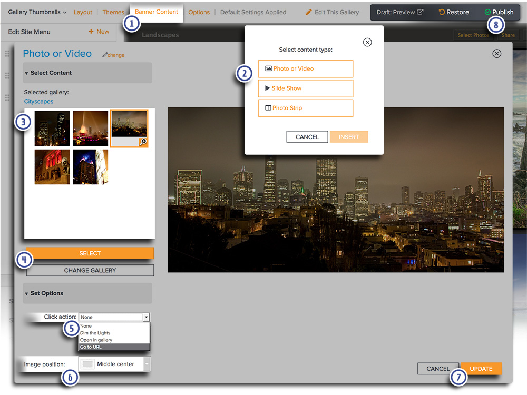Image resolution: width=527 pixels, height=395 pixels.
Task: Open the Click action dropdown
Action: click(114, 317)
